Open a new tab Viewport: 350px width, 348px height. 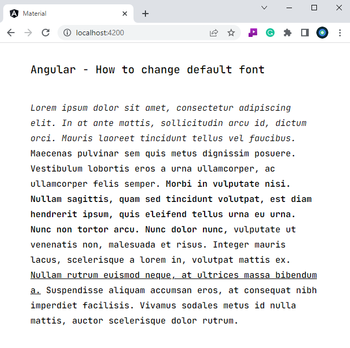[x=145, y=14]
